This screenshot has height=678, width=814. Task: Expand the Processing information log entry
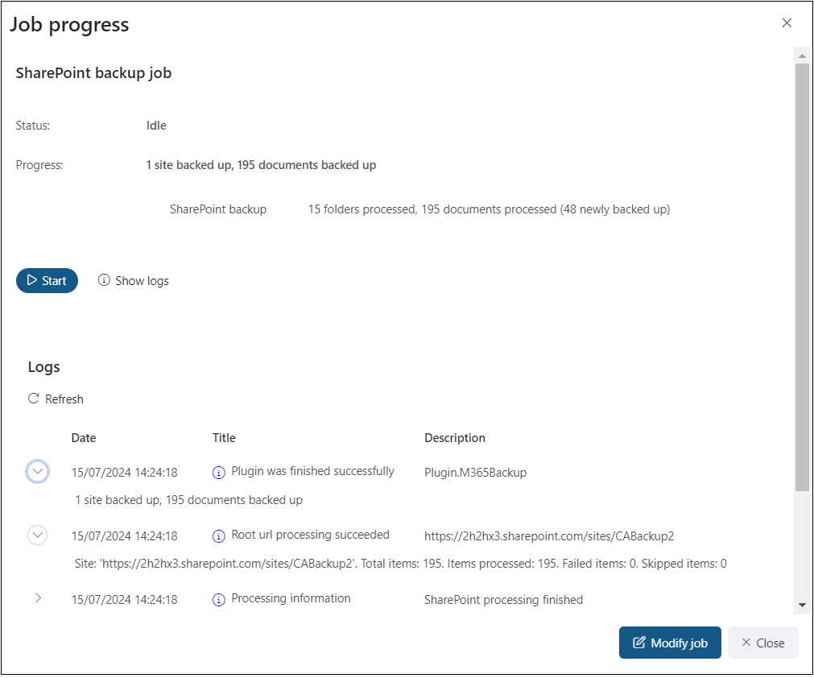click(38, 598)
